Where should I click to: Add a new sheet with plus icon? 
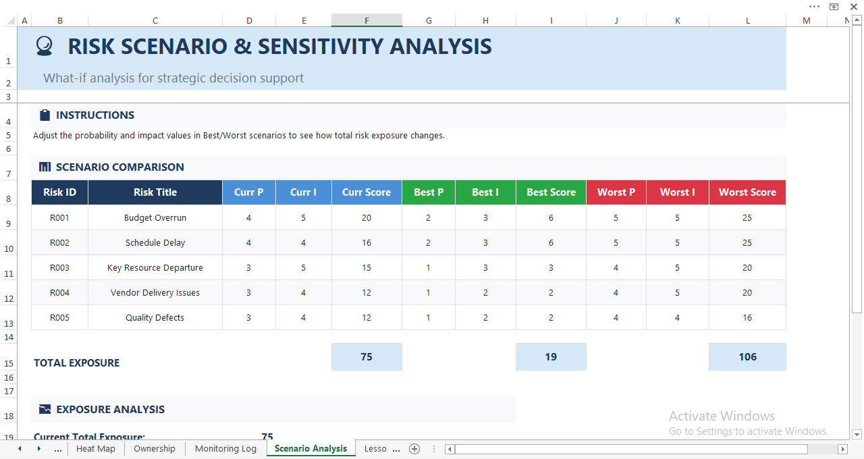pyautogui.click(x=414, y=449)
